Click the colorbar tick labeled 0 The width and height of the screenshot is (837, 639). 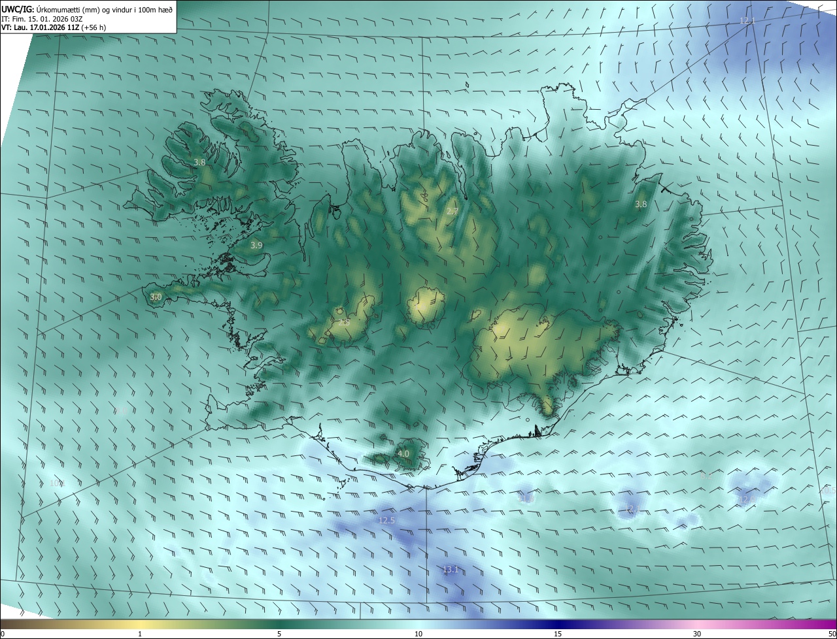click(x=3, y=634)
